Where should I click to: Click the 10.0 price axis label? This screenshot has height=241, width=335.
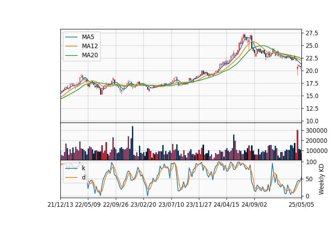(x=312, y=121)
